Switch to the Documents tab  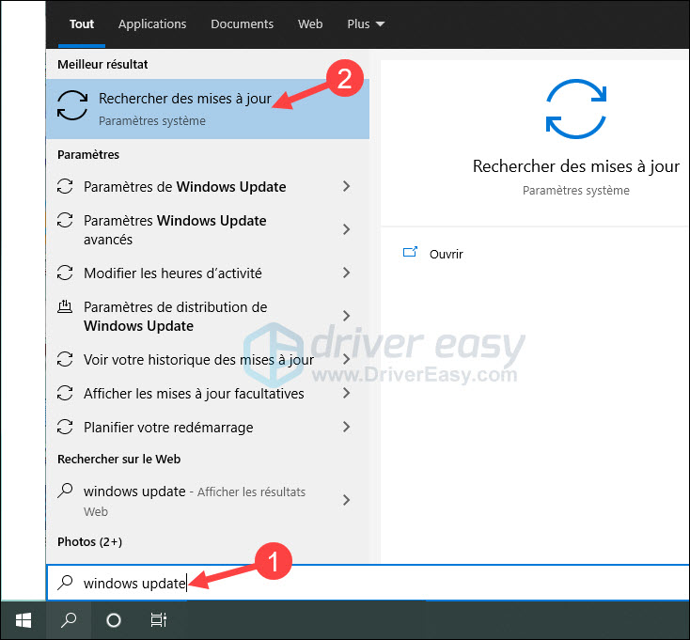[242, 23]
